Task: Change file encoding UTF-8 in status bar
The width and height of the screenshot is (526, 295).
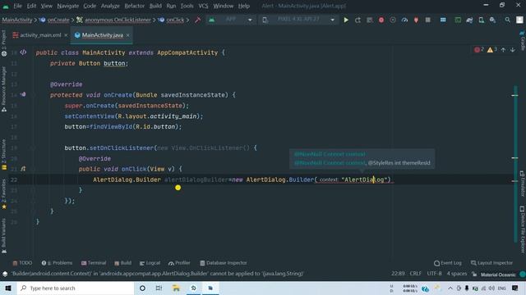Action: pos(434,274)
